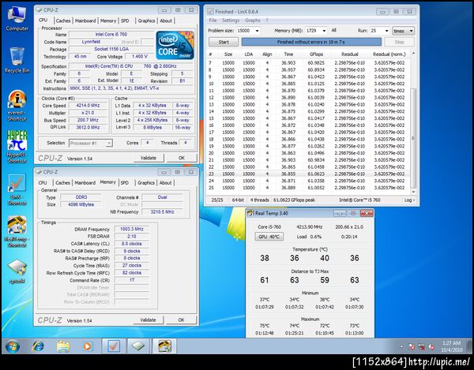
Task: Click the taskbar clock showing 1:27 AM
Action: tap(452, 346)
